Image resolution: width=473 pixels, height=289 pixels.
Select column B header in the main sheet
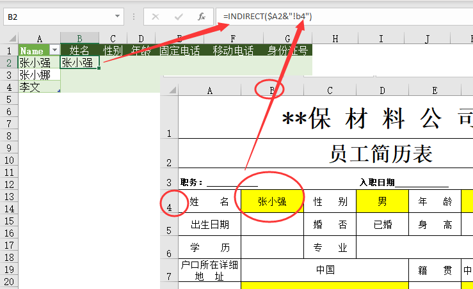coord(79,38)
